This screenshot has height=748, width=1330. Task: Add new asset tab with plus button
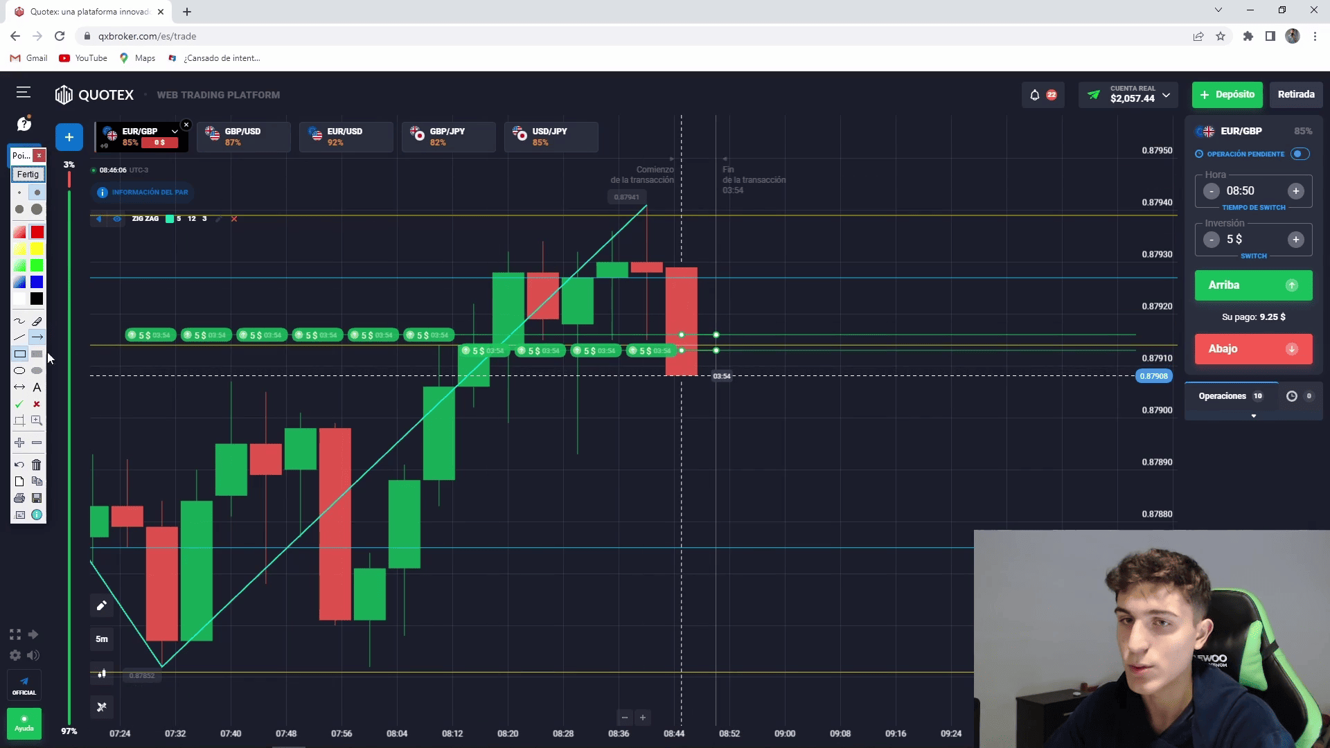point(69,137)
